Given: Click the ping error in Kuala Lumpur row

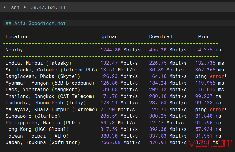Looking at the screenshot, I should [x=211, y=110].
